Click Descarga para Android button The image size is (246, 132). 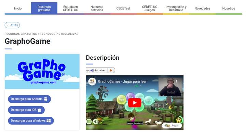tap(29, 99)
